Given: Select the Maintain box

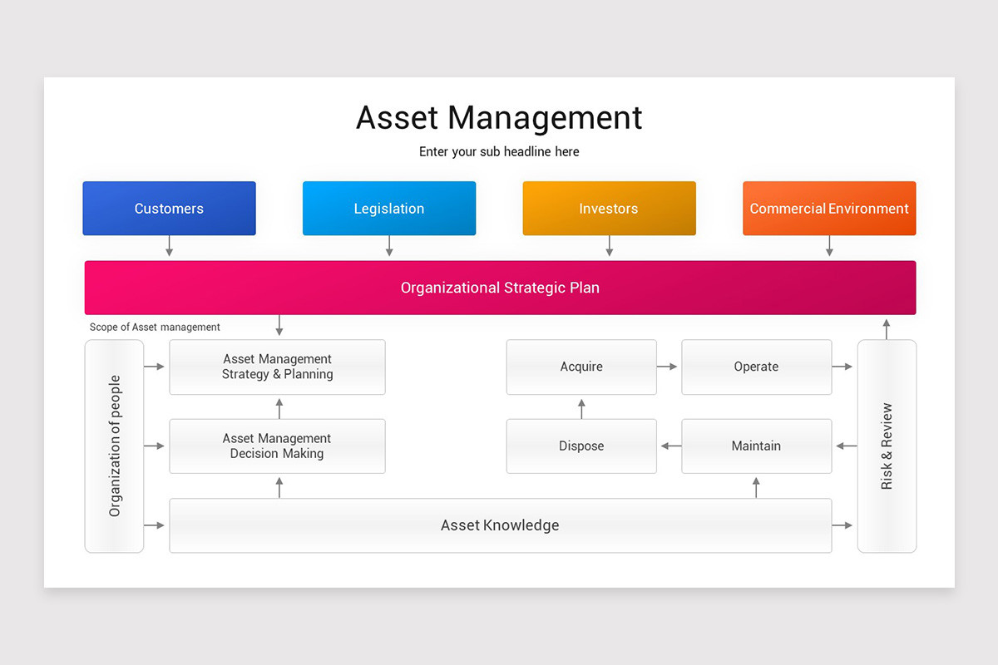Looking at the screenshot, I should tap(756, 446).
